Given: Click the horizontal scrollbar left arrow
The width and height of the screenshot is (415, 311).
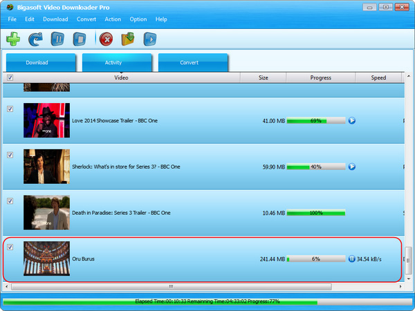Looking at the screenshot, I should tap(7, 286).
